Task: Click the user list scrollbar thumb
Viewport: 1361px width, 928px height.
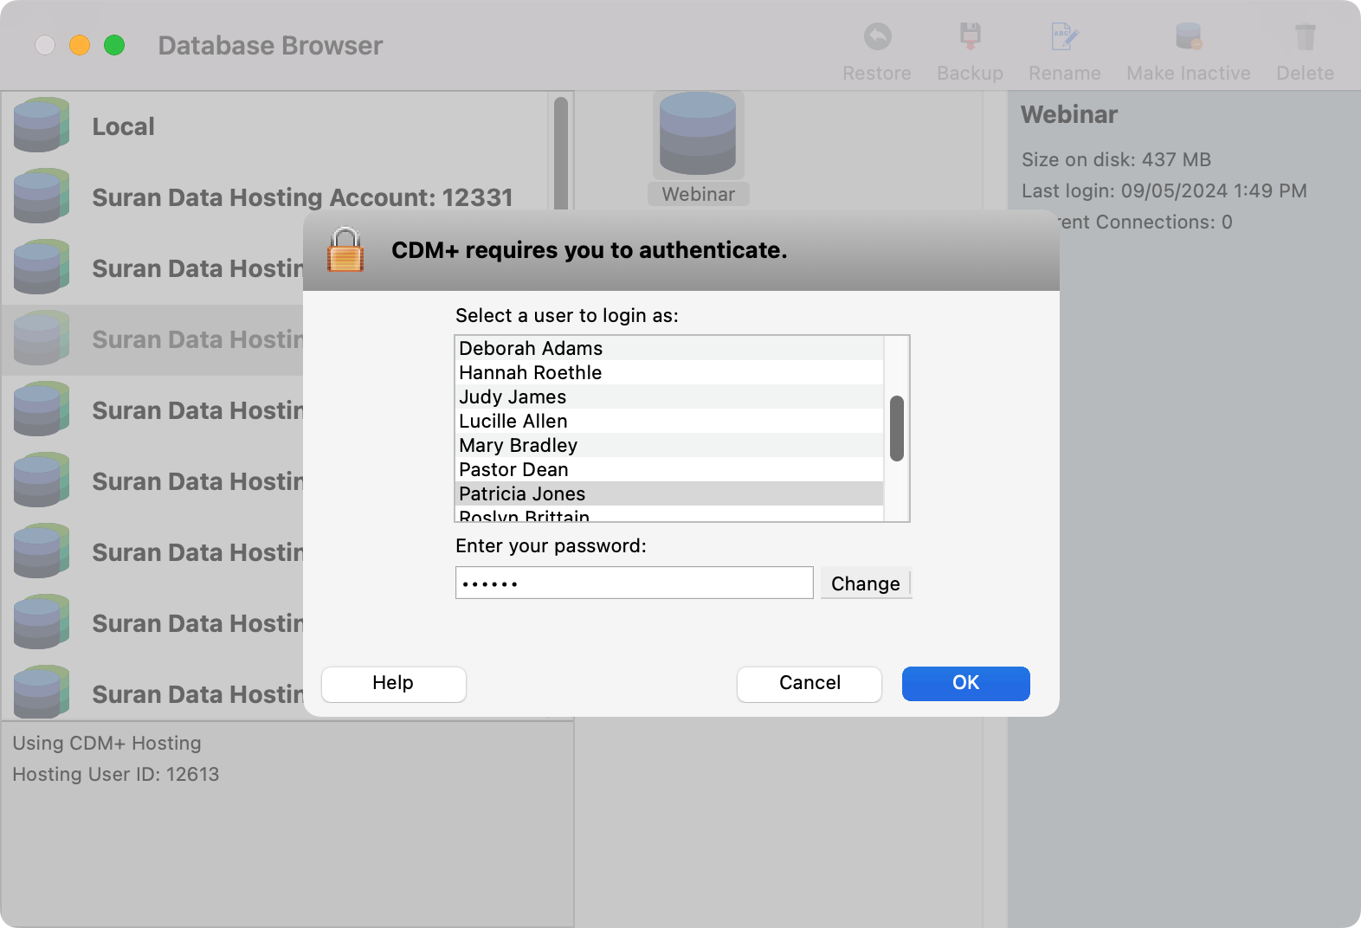Action: 897,429
